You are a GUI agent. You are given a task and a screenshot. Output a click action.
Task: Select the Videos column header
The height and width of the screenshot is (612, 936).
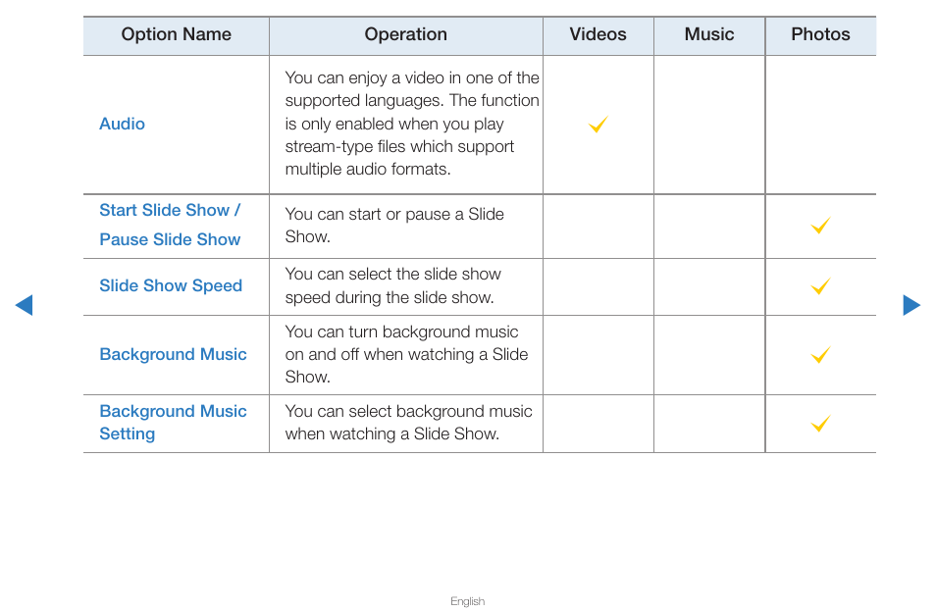[x=598, y=34]
